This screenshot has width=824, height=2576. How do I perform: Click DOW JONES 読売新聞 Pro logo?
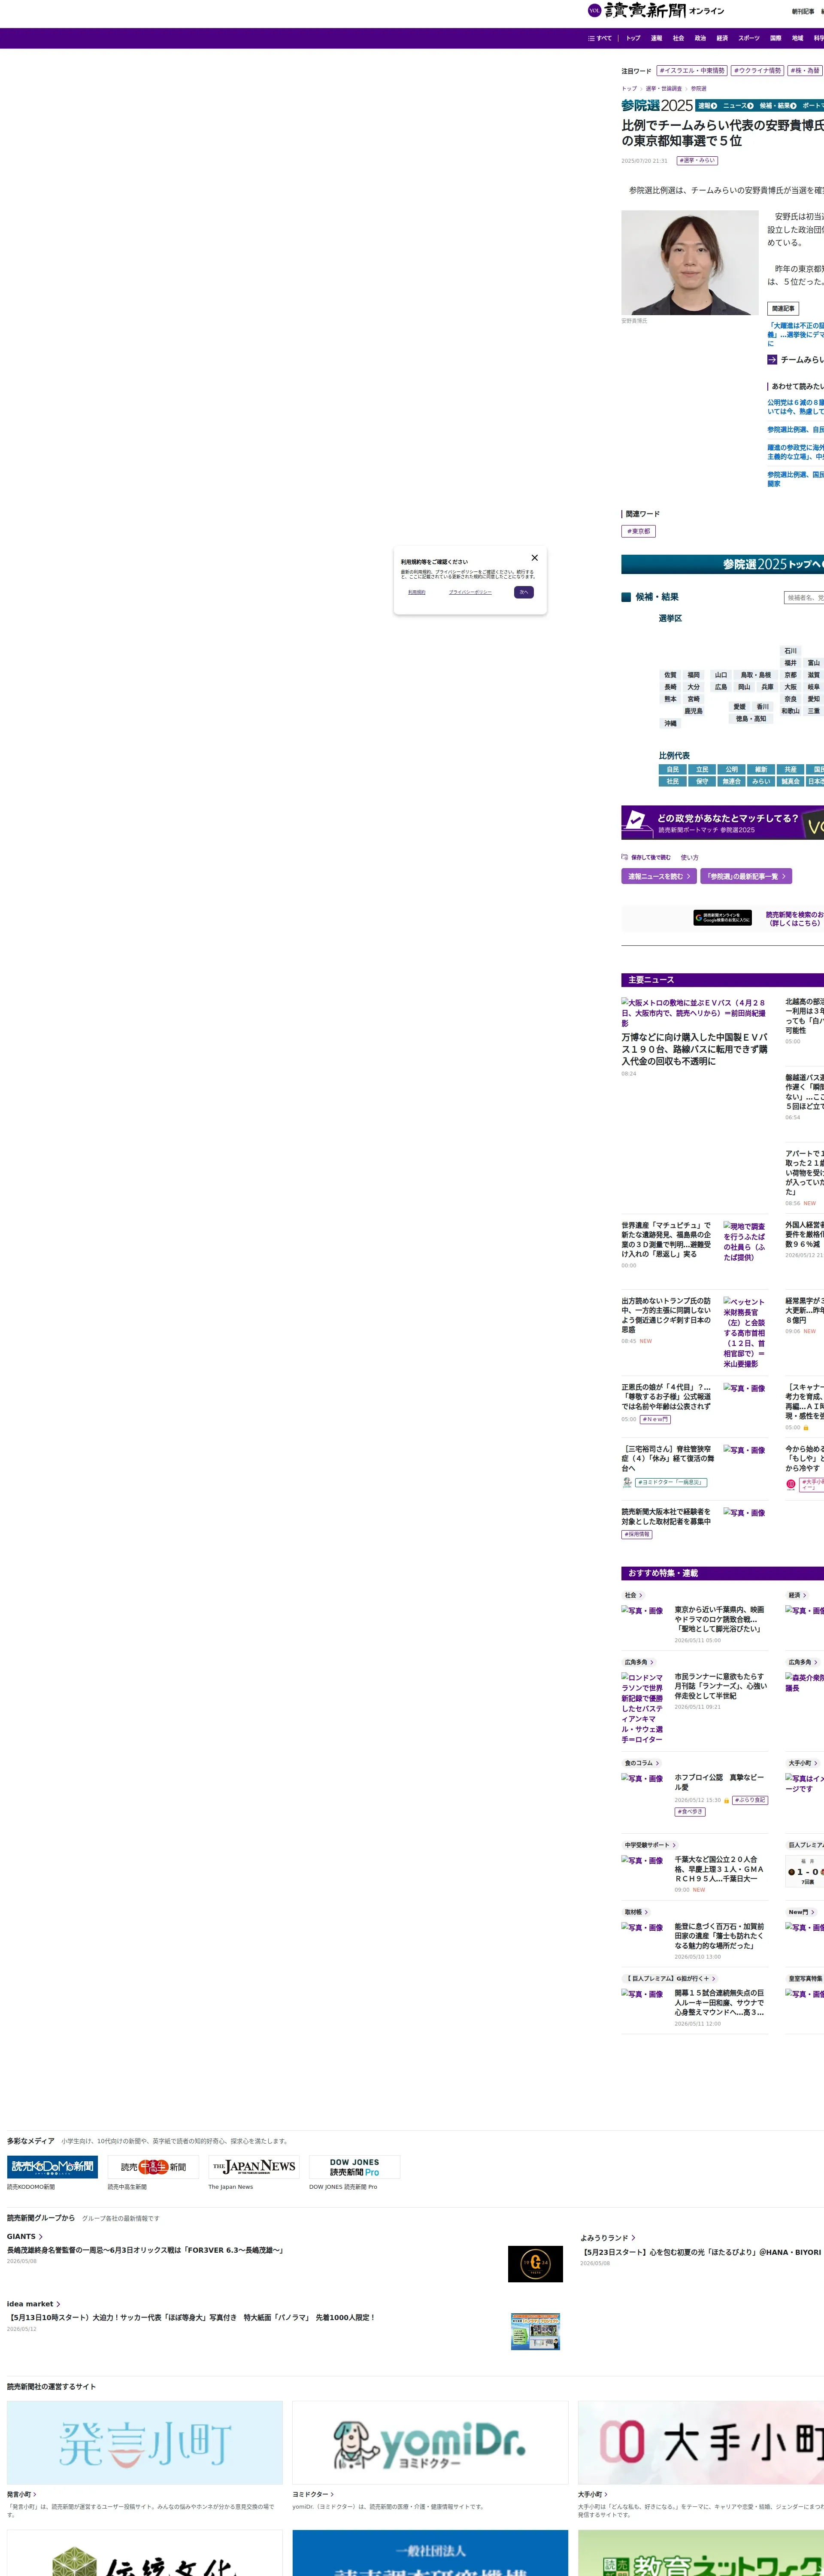pos(355,2166)
